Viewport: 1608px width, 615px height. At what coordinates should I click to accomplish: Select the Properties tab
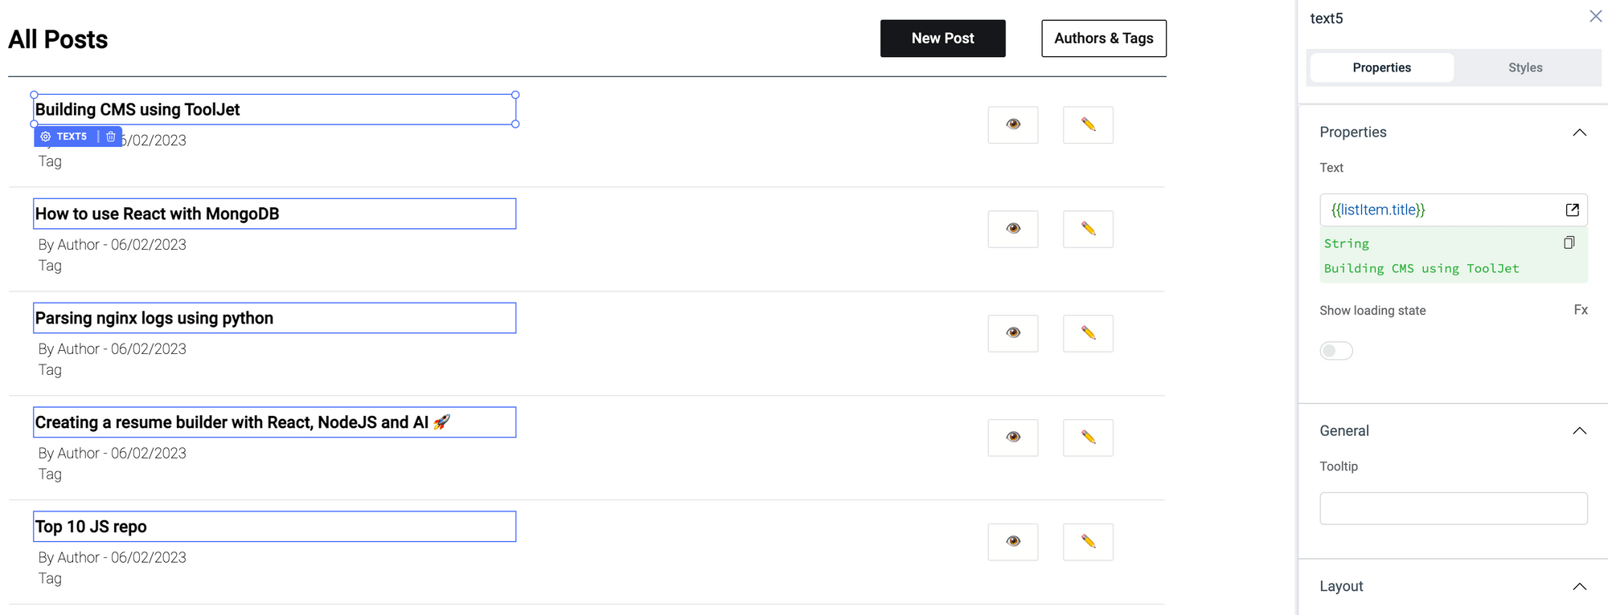click(1381, 67)
